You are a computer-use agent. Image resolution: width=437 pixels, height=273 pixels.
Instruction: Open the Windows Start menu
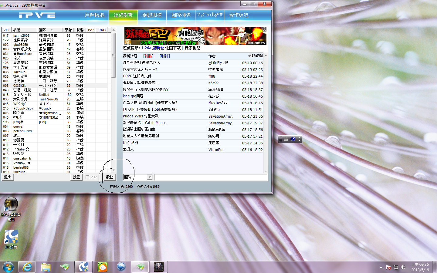pyautogui.click(x=8, y=267)
